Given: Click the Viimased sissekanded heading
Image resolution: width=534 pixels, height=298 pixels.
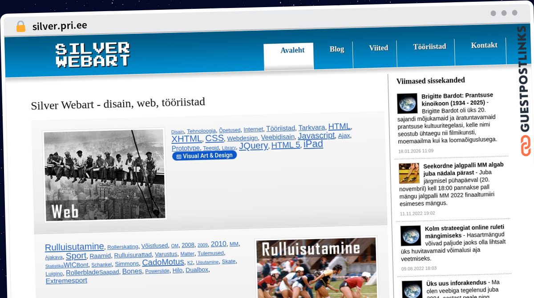Looking at the screenshot, I should pos(430,81).
